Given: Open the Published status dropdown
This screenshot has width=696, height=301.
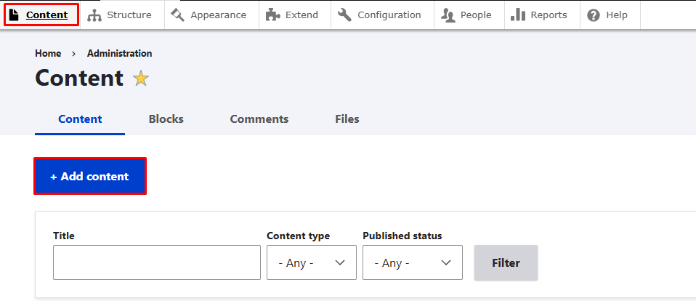Looking at the screenshot, I should (413, 262).
